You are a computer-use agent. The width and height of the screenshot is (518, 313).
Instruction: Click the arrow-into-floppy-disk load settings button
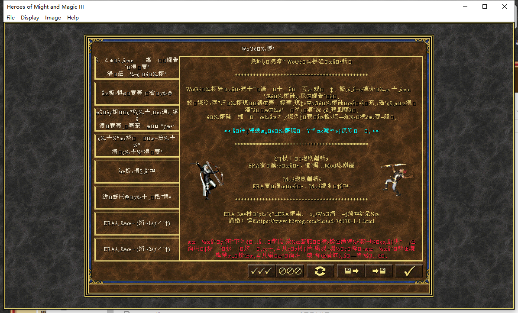(379, 271)
